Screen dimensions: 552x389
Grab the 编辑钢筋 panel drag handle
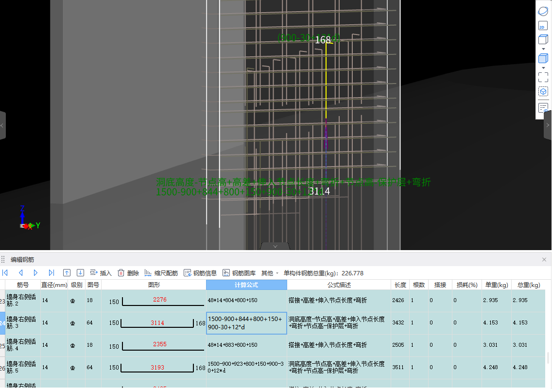(3, 259)
